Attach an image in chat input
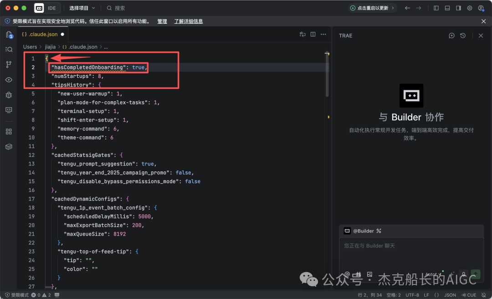Viewport: 492px width, 299px height. [x=369, y=274]
